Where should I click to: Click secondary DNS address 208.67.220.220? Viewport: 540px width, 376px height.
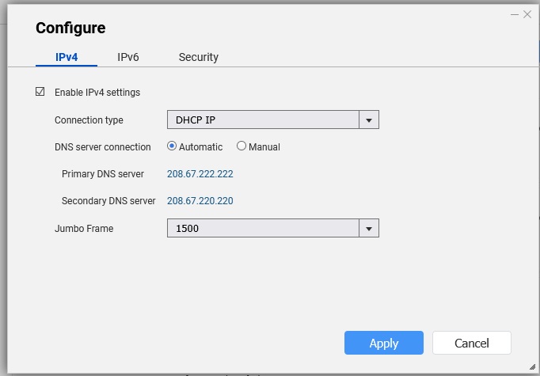(200, 201)
